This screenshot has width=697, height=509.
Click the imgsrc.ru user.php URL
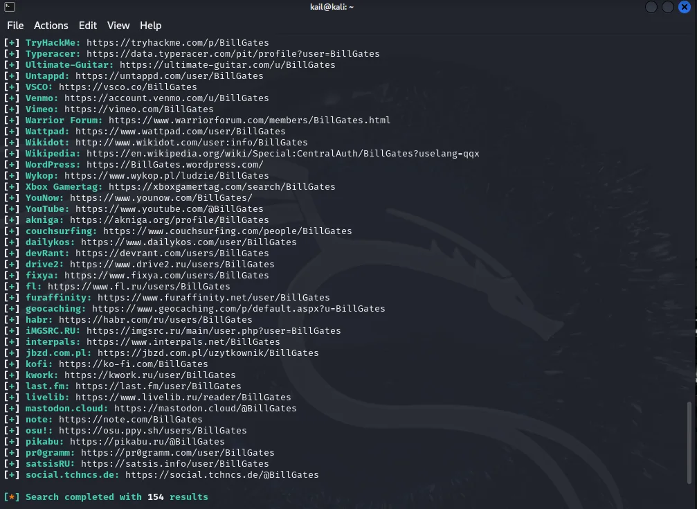[214, 331]
